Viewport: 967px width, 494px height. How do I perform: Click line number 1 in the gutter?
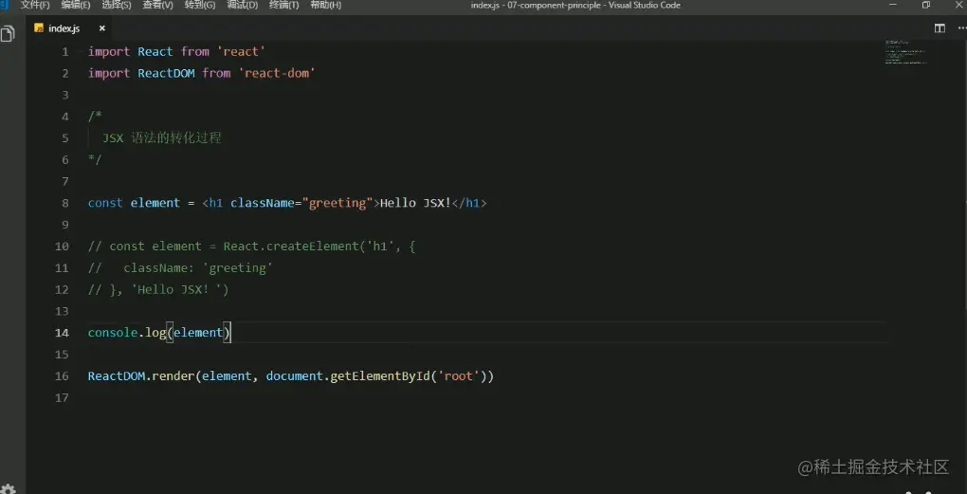[x=64, y=52]
